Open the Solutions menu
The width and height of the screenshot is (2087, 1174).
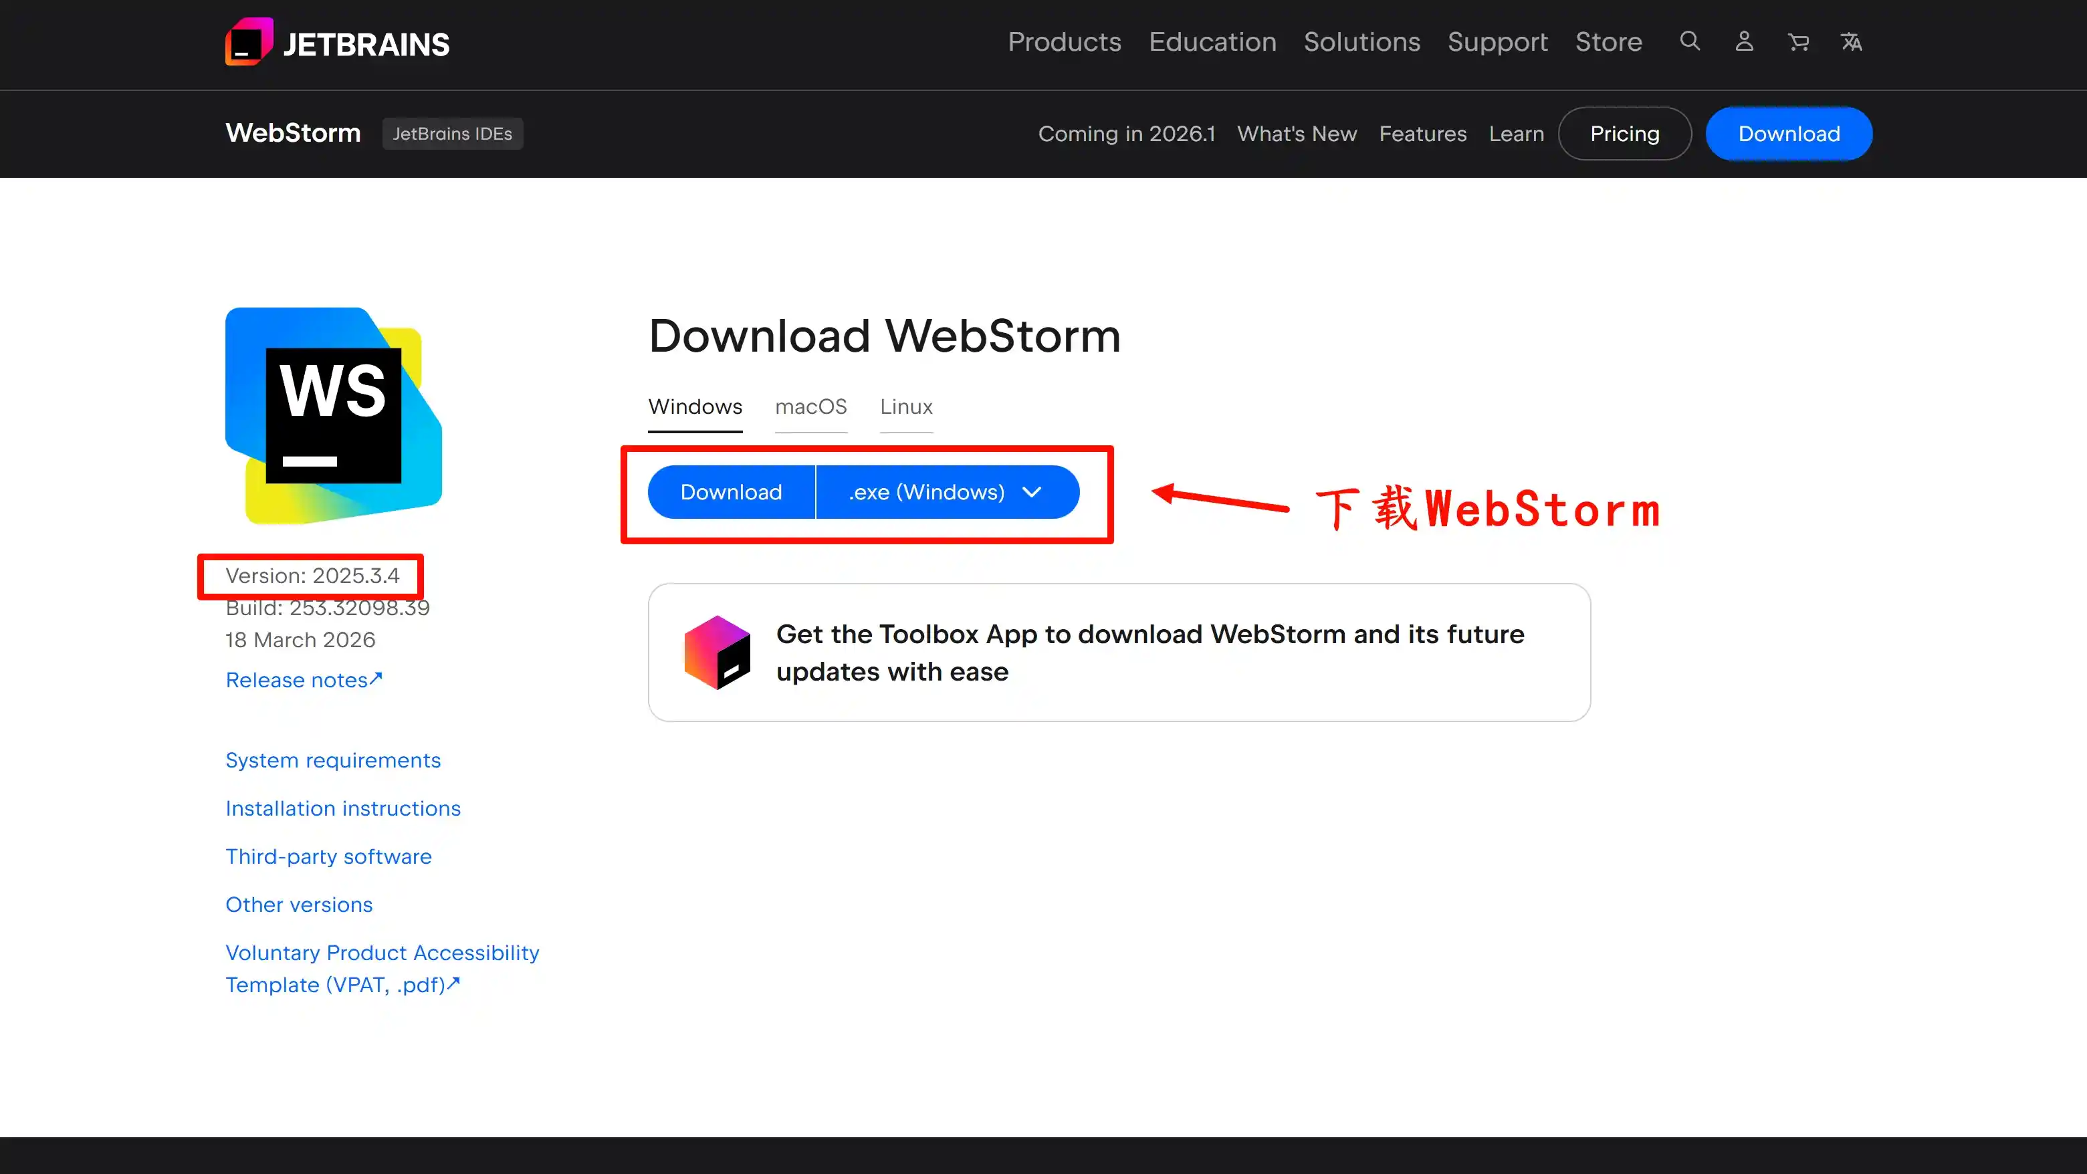click(x=1362, y=41)
